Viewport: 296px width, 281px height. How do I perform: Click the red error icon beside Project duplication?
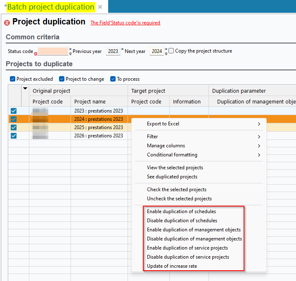[x=7, y=23]
